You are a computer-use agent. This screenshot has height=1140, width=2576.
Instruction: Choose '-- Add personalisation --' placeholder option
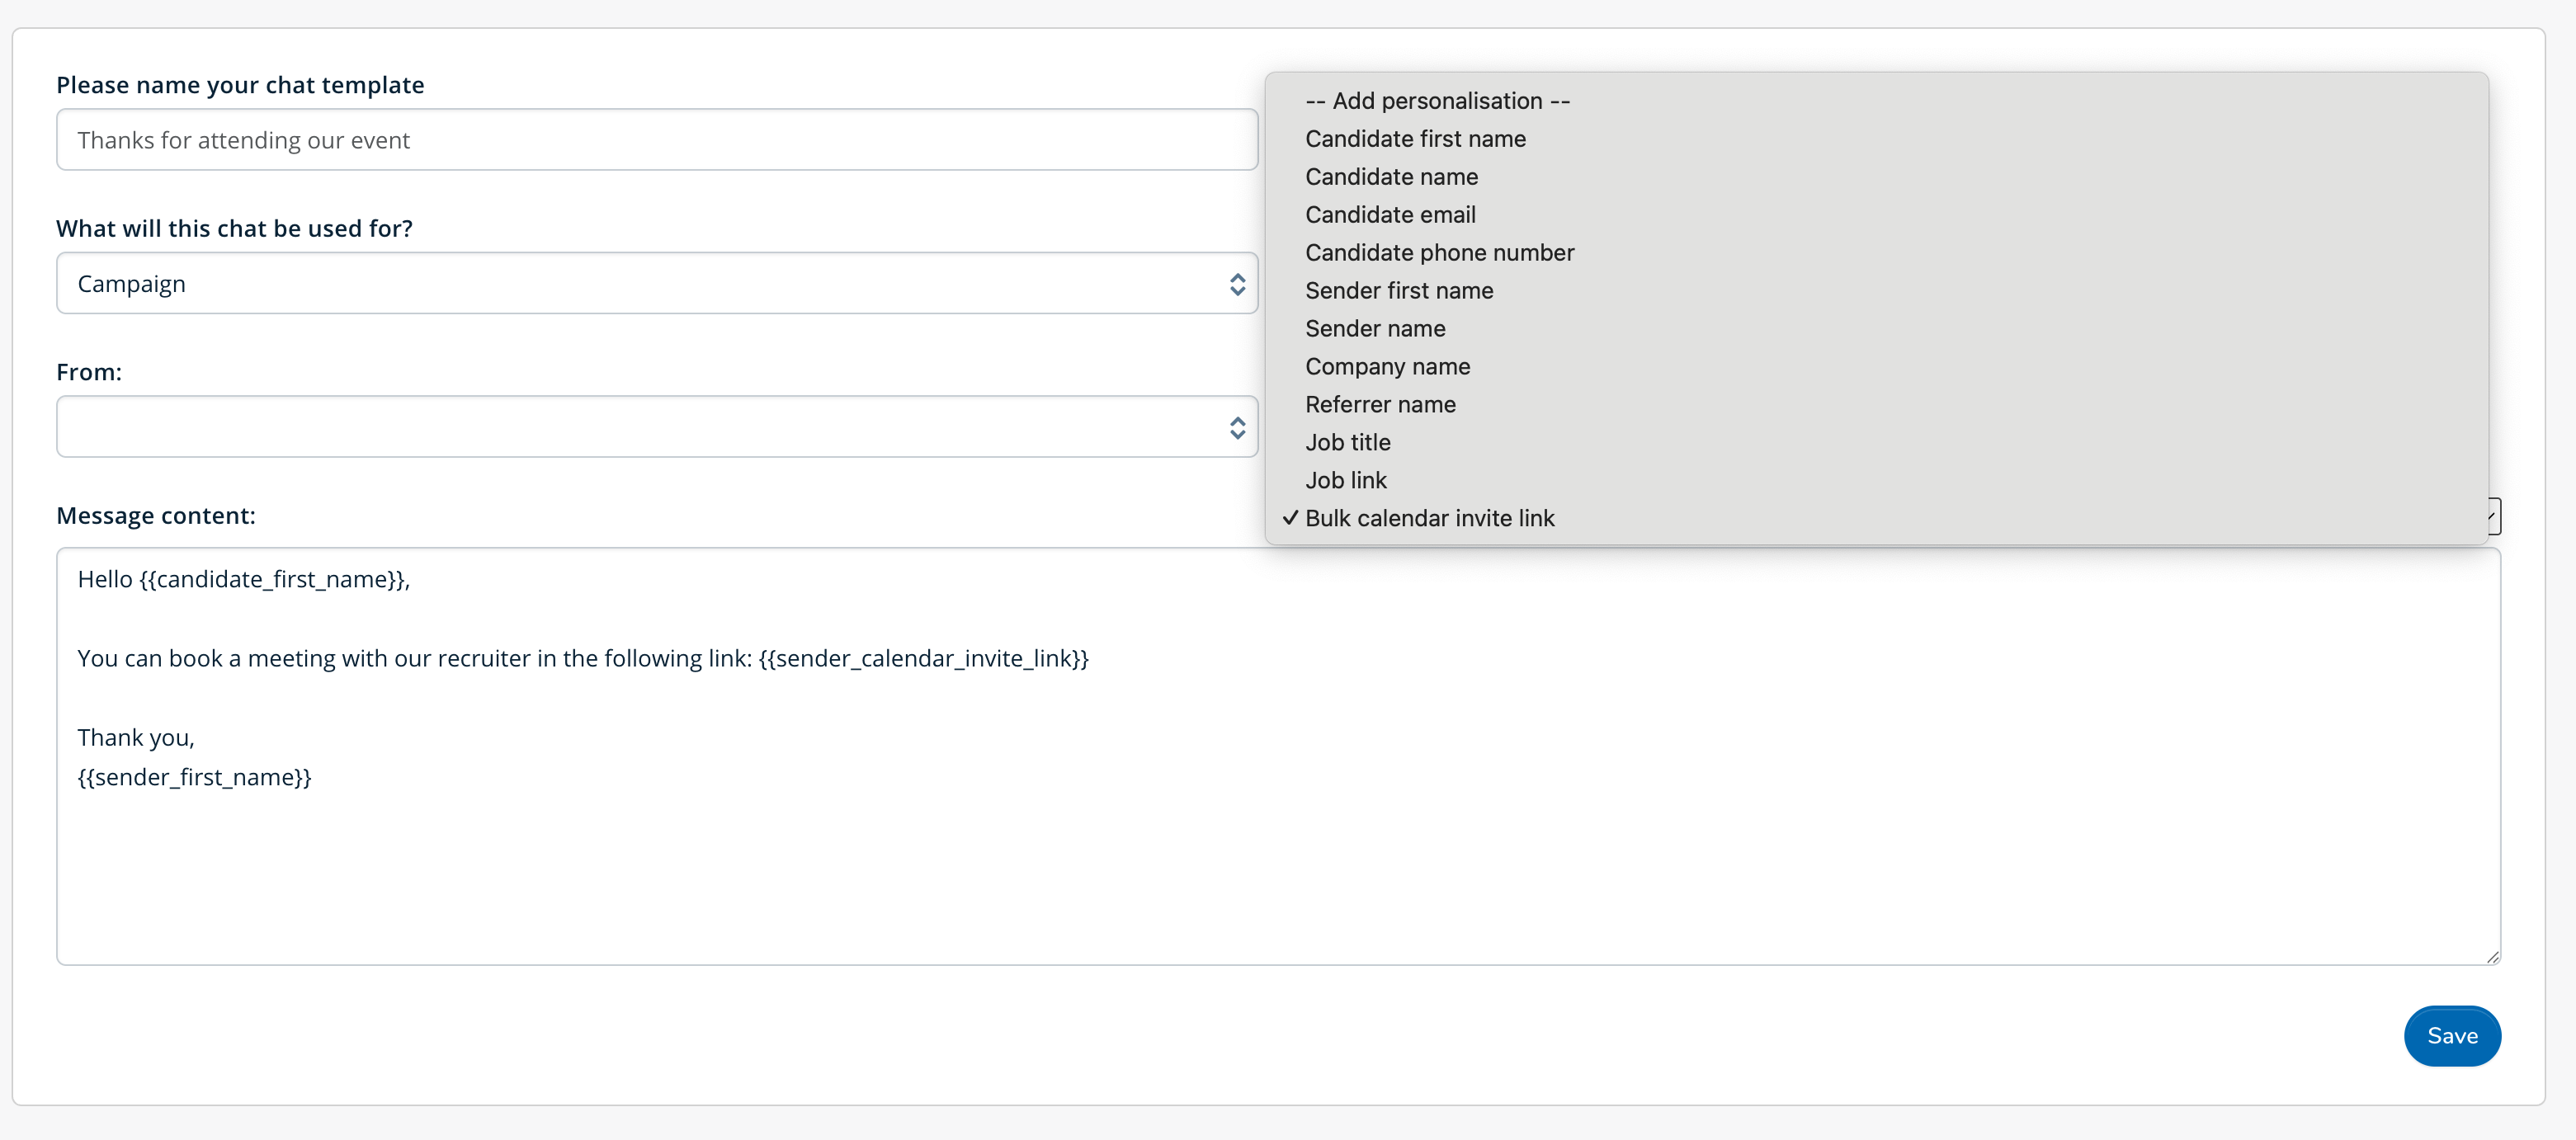[x=1437, y=101]
